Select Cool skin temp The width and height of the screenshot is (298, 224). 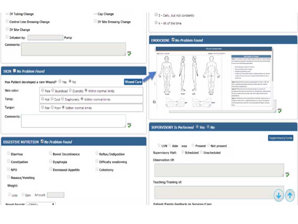point(52,99)
